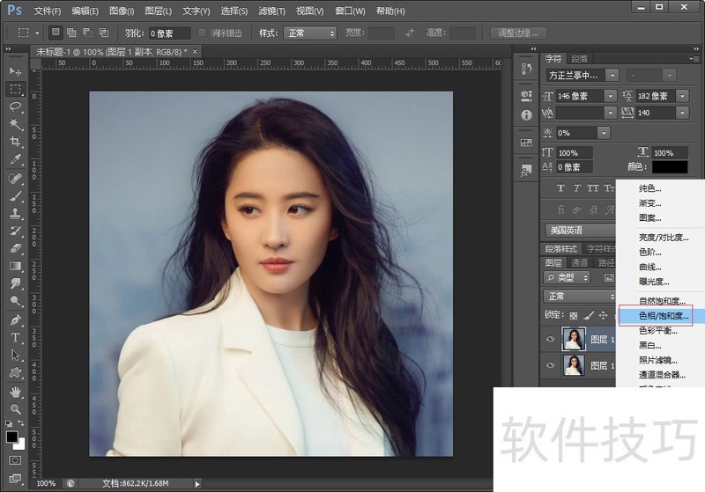
Task: Select the Custom Shape tool
Action: pos(15,372)
